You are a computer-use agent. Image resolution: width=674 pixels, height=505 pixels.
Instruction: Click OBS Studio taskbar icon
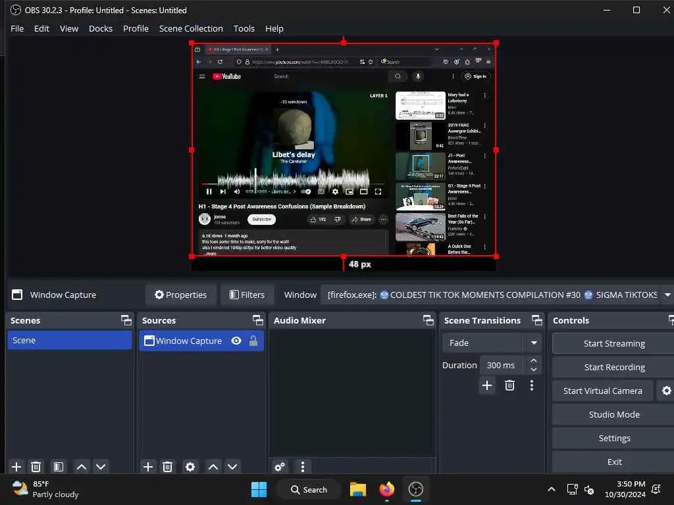pos(416,489)
